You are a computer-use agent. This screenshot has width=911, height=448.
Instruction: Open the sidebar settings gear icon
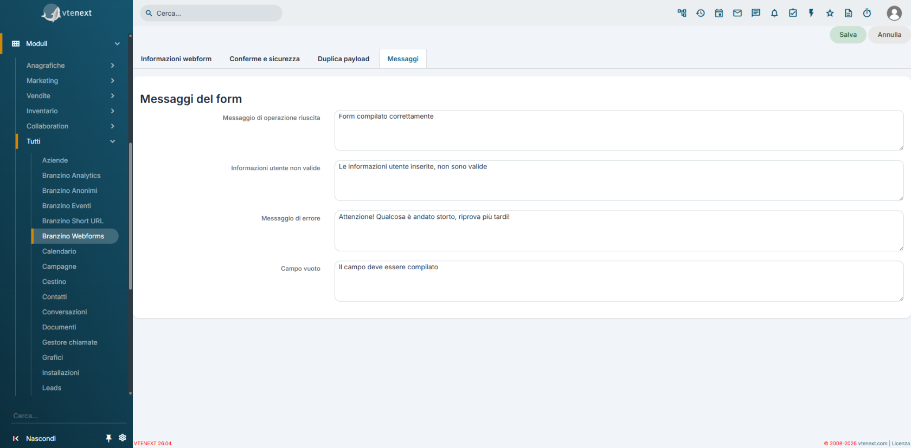click(123, 438)
